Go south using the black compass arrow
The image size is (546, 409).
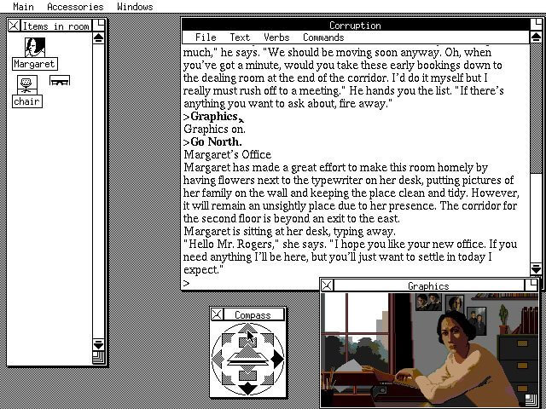[x=247, y=389]
